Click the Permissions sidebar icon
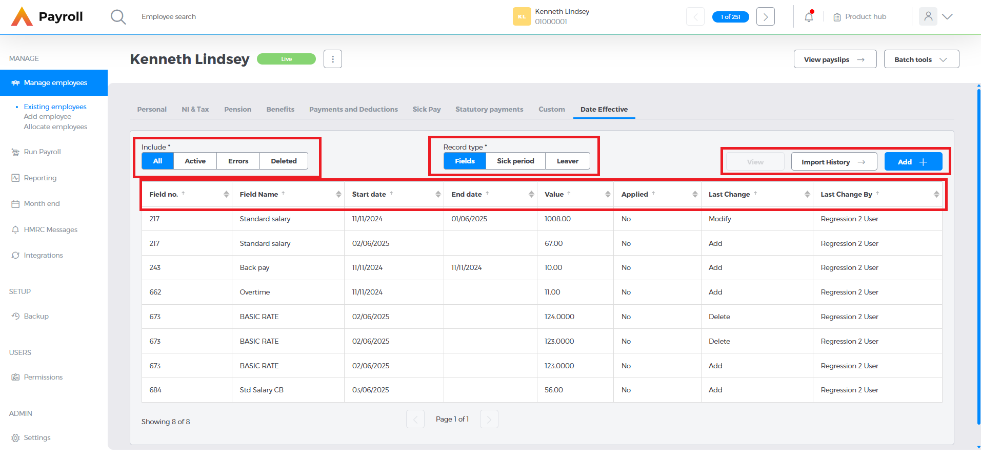 tap(15, 377)
